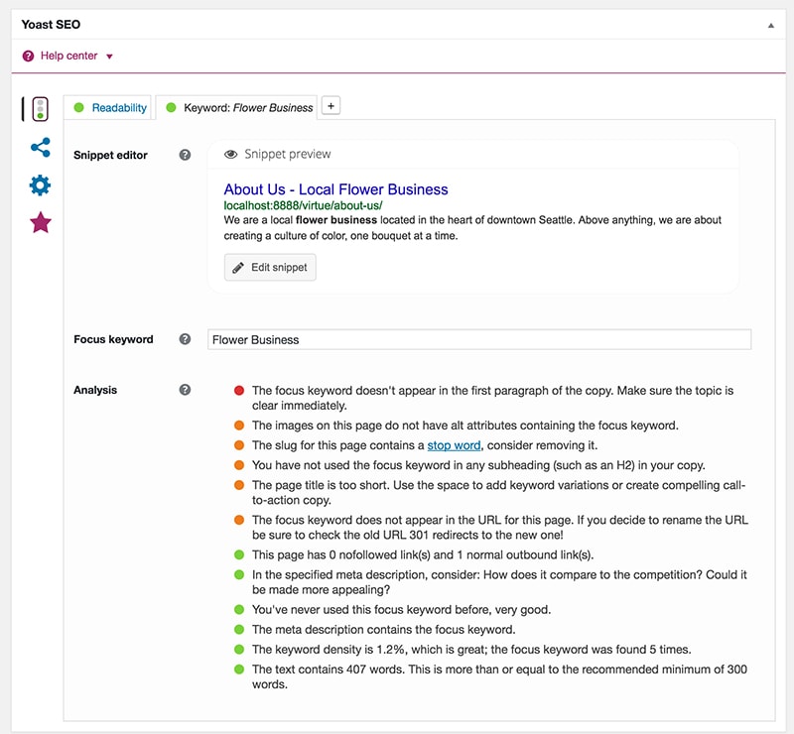Image resolution: width=794 pixels, height=734 pixels.
Task: Open the Premium star tab
Action: point(41,222)
